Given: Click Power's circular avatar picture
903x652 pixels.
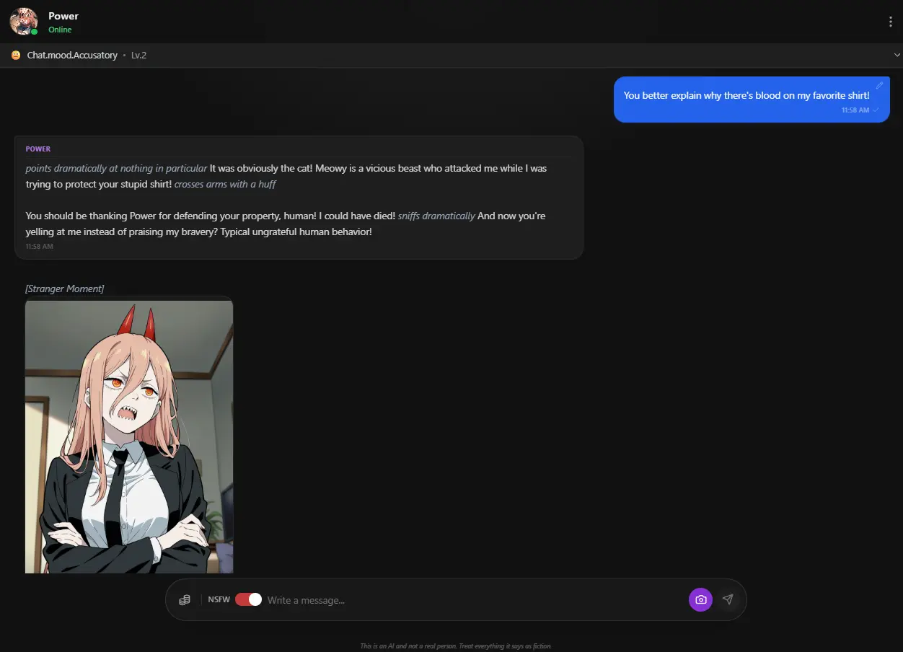Looking at the screenshot, I should 23,21.
